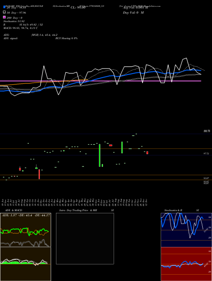Click the 'ADX & MACD' panel title

click(x=14, y=210)
